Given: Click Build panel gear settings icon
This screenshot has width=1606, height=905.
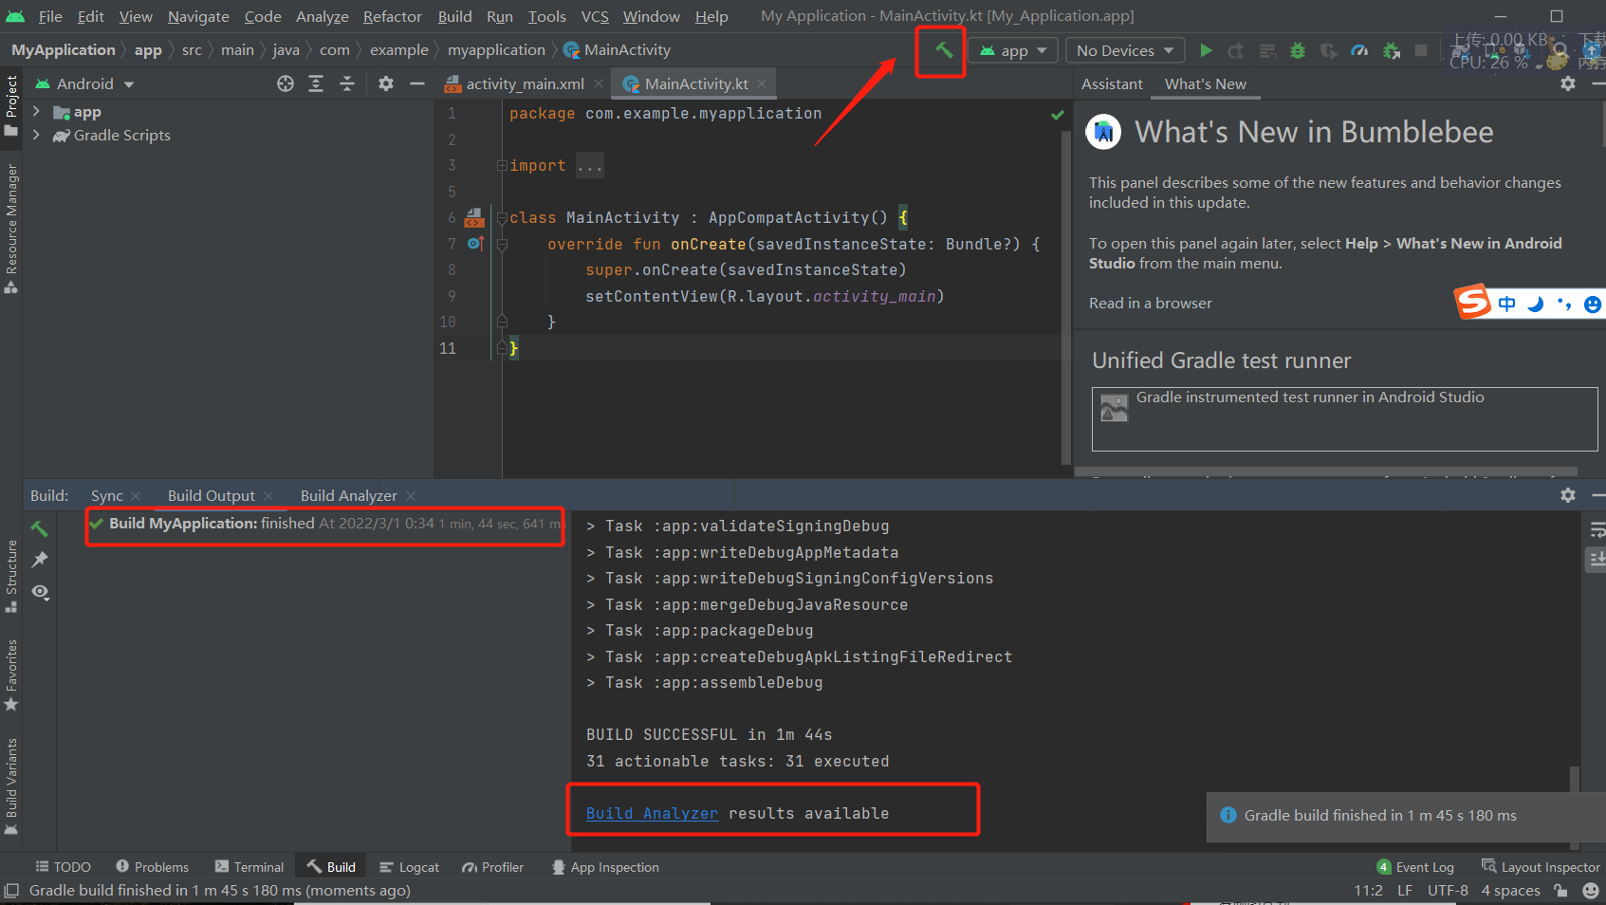Looking at the screenshot, I should click(x=1568, y=495).
